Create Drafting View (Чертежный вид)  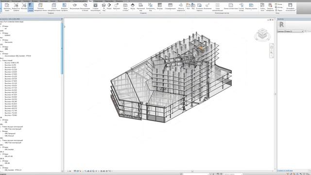(x=140, y=7)
